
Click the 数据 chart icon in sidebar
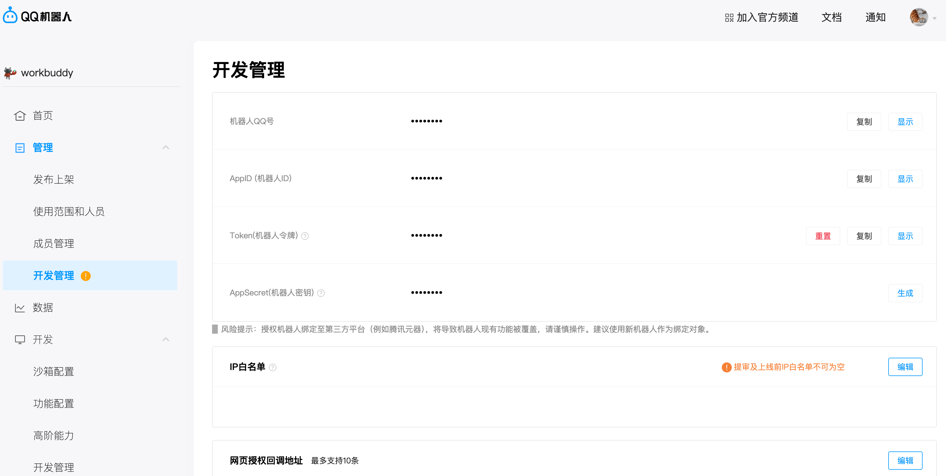coord(20,307)
